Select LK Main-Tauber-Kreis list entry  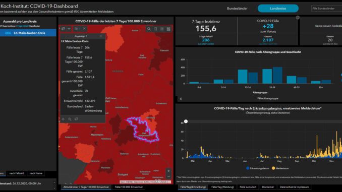point(28,33)
